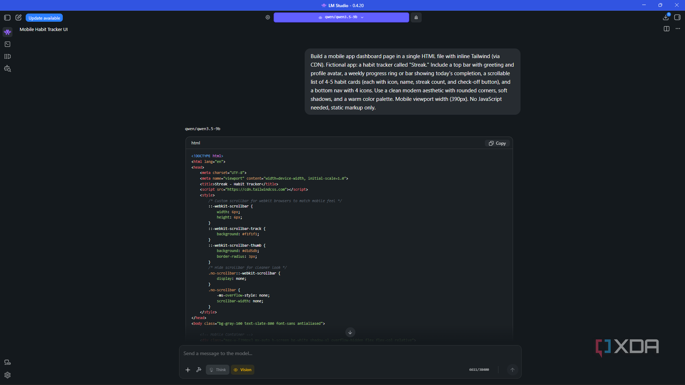Focus the 'Send a message to the model' field
685x385 pixels.
click(350, 353)
